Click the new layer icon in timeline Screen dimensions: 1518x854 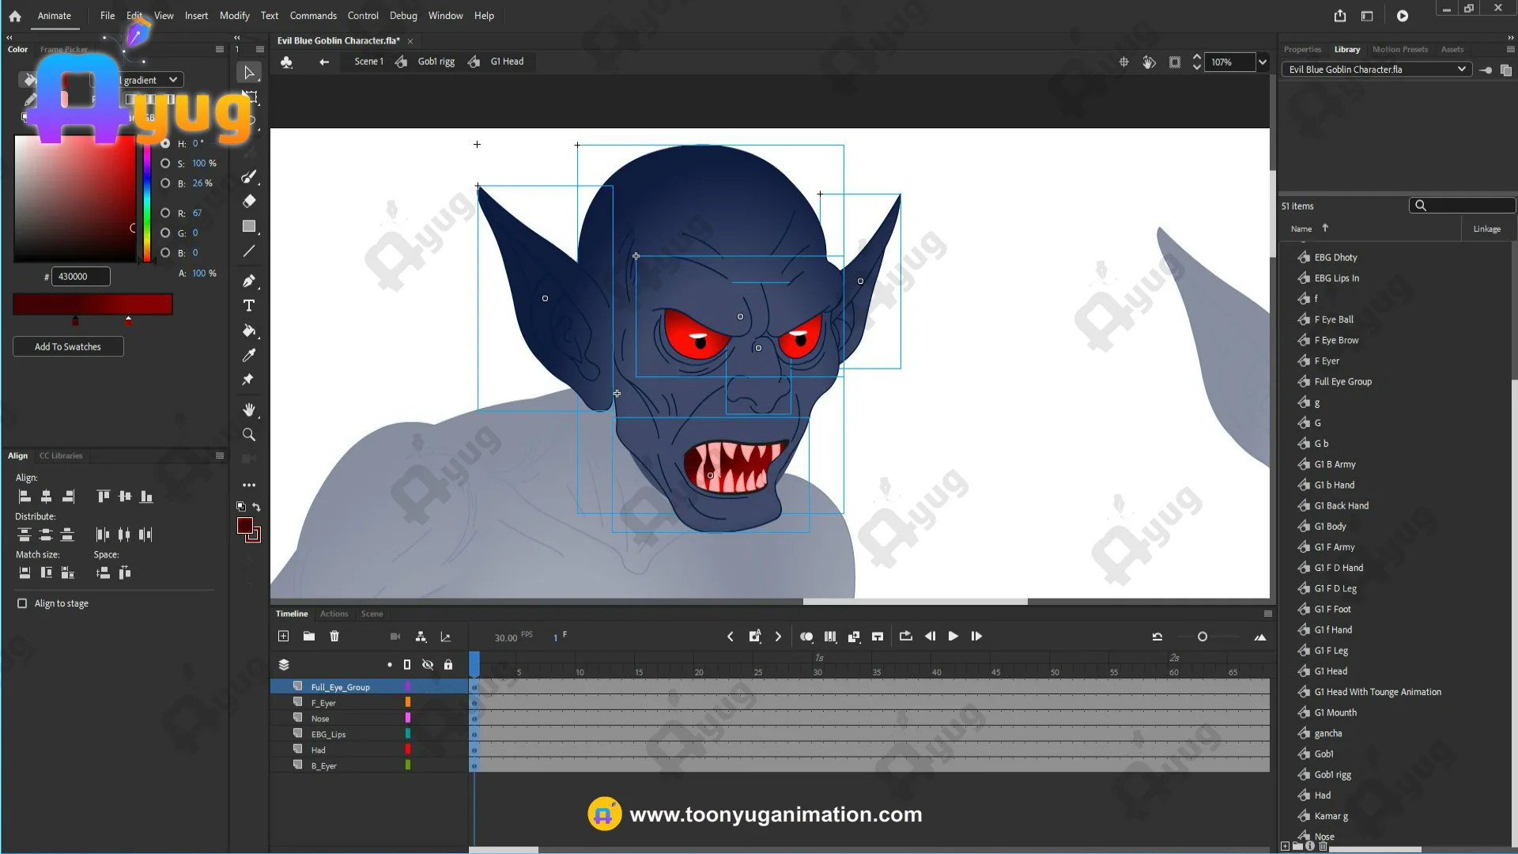284,637
